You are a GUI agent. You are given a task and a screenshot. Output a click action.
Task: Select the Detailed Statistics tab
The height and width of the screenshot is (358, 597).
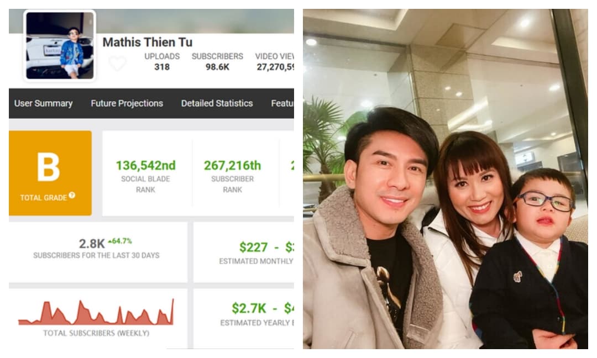pos(217,103)
